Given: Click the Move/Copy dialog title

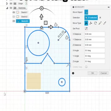Looking at the screenshot, I should (x=80, y=7).
